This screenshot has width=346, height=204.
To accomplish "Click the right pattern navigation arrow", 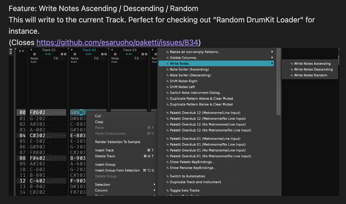I will (22, 51).
